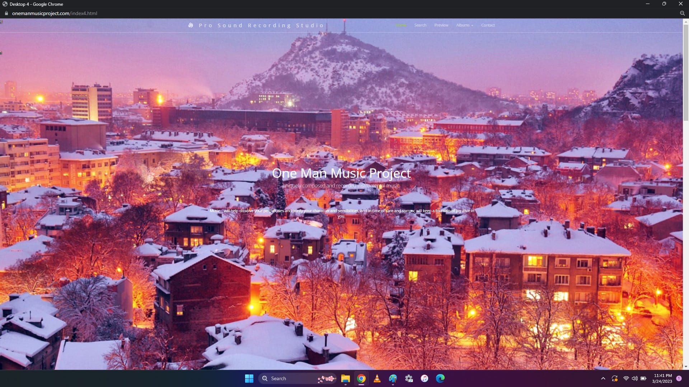Open the Preview page link
This screenshot has height=387, width=689.
(x=441, y=25)
